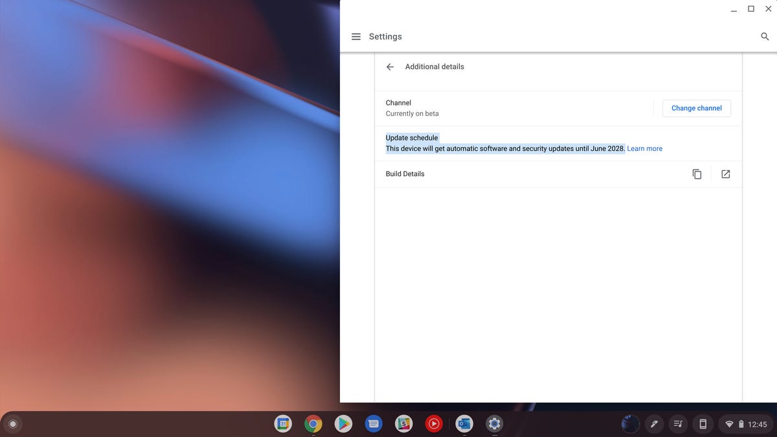This screenshot has width=777, height=437.
Task: Open Phone Hub from the status tray
Action: point(703,424)
